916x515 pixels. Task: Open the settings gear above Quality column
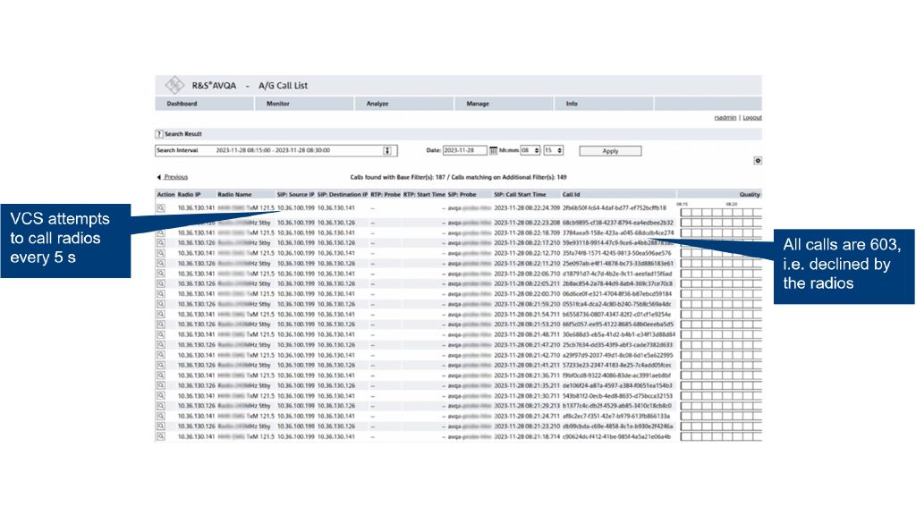pyautogui.click(x=758, y=160)
